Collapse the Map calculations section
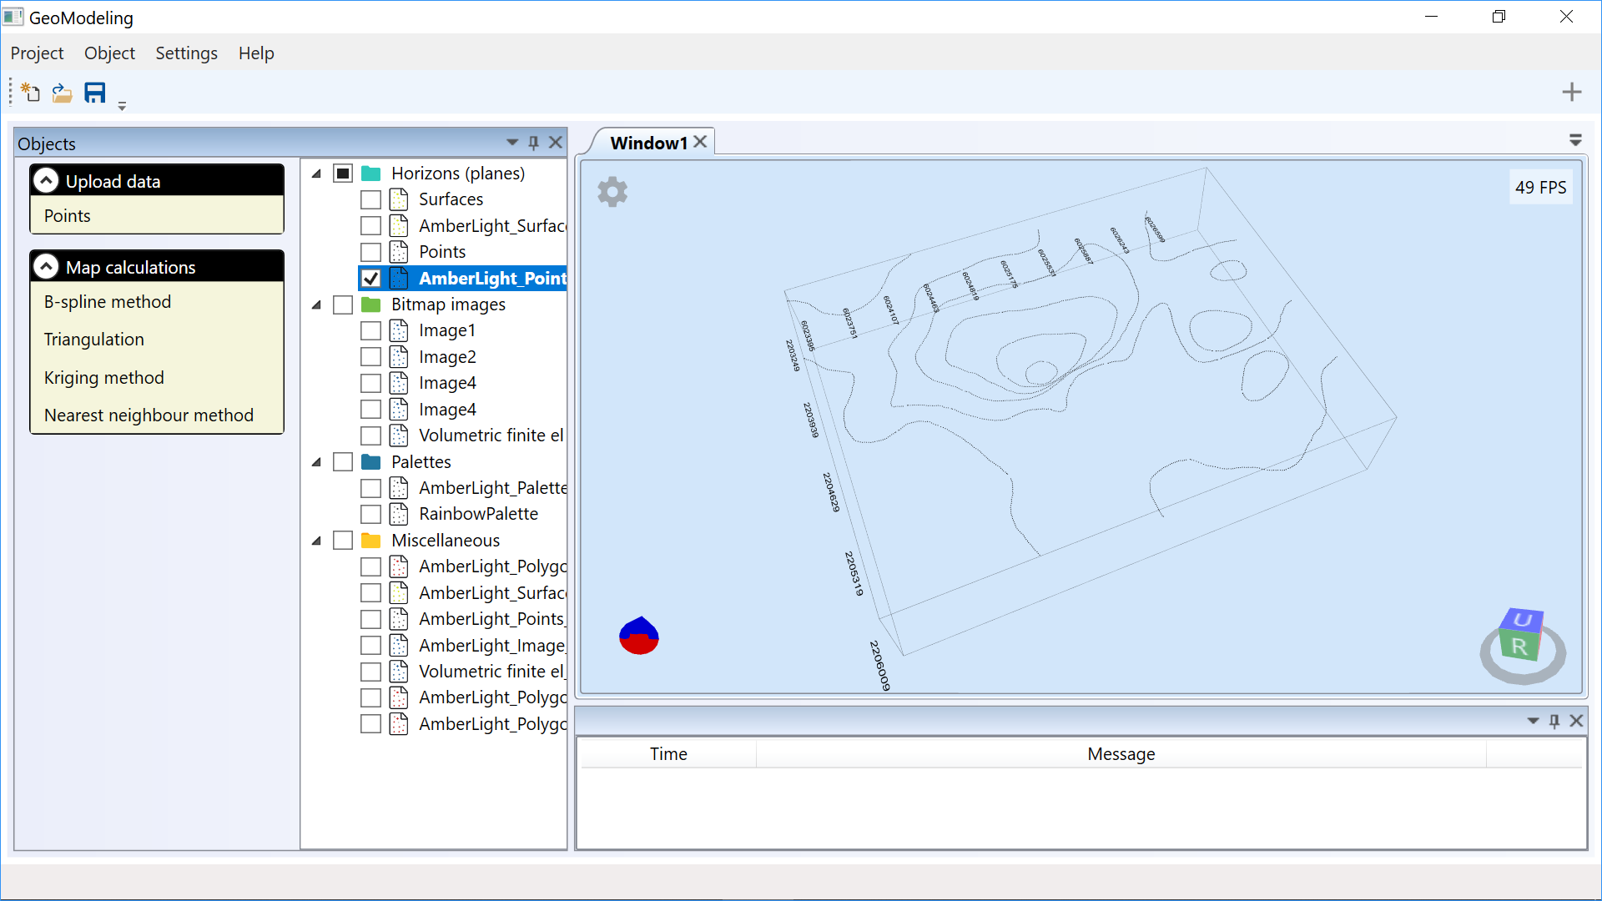Image resolution: width=1602 pixels, height=901 pixels. (46, 267)
